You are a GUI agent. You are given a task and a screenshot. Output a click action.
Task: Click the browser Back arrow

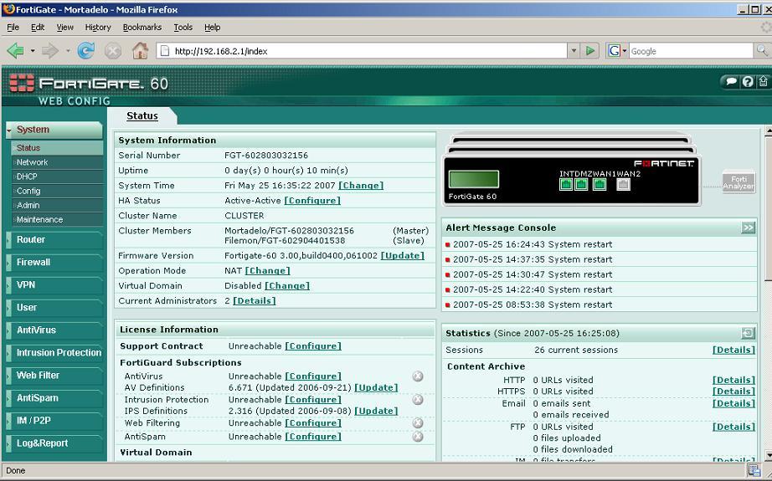tap(15, 50)
